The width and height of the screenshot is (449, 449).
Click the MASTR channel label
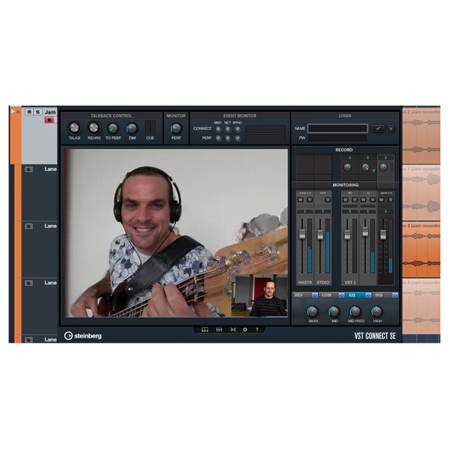(x=305, y=282)
